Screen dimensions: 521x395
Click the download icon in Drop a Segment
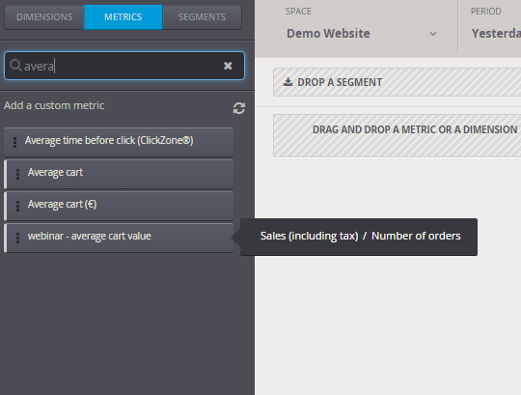(x=288, y=82)
